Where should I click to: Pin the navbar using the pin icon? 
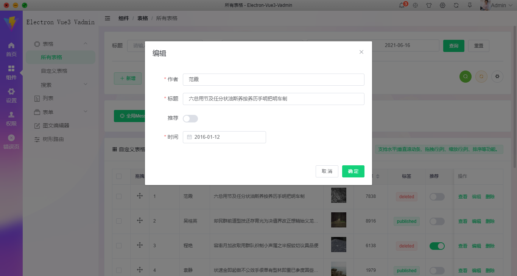(x=470, y=5)
